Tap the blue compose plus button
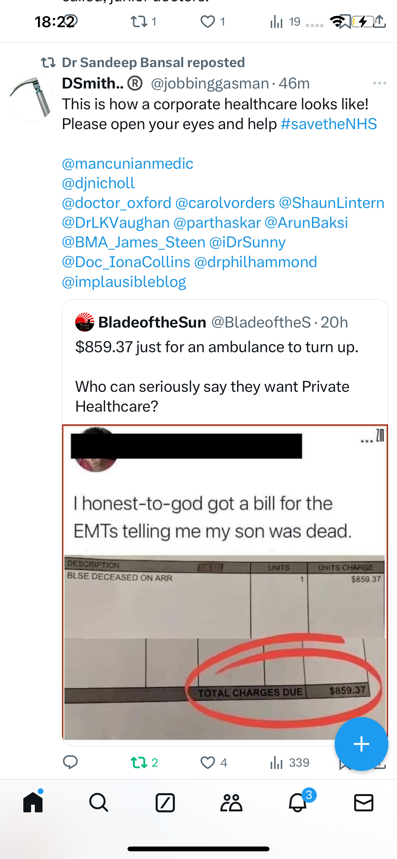This screenshot has height=859, width=397. 361,744
